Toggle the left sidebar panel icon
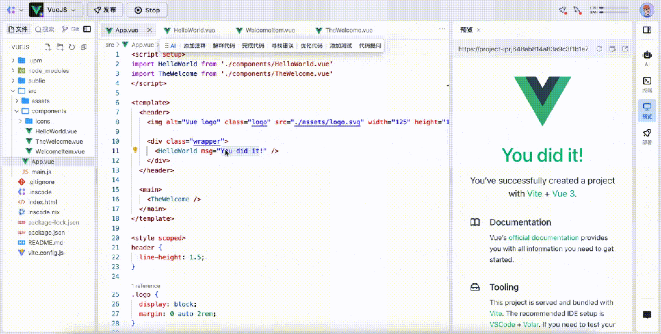This screenshot has height=334, width=661. 87,29
